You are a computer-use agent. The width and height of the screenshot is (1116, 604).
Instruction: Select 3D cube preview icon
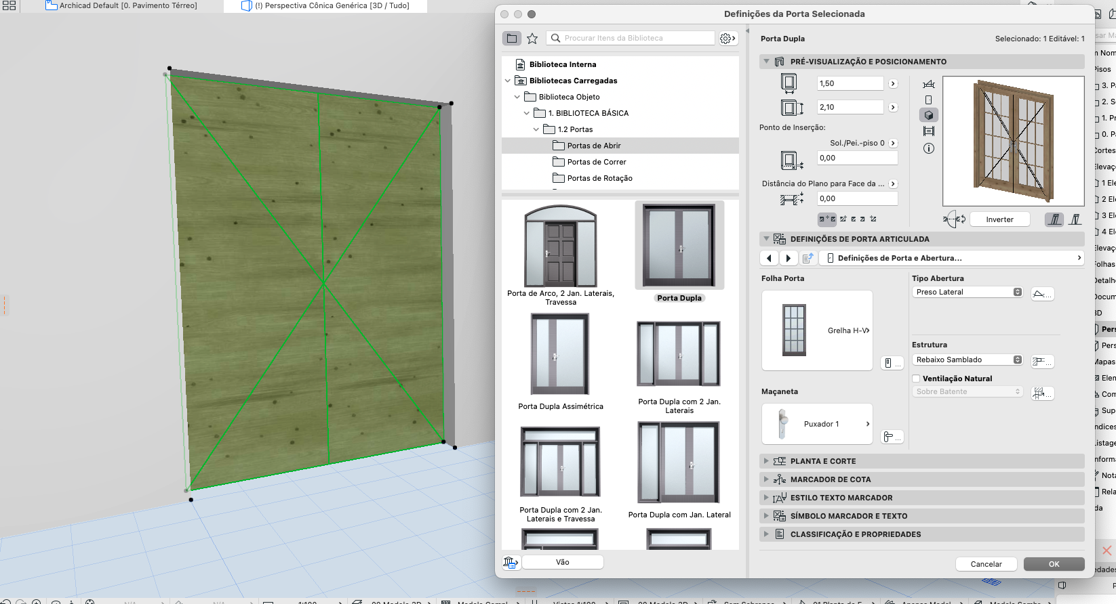[929, 115]
